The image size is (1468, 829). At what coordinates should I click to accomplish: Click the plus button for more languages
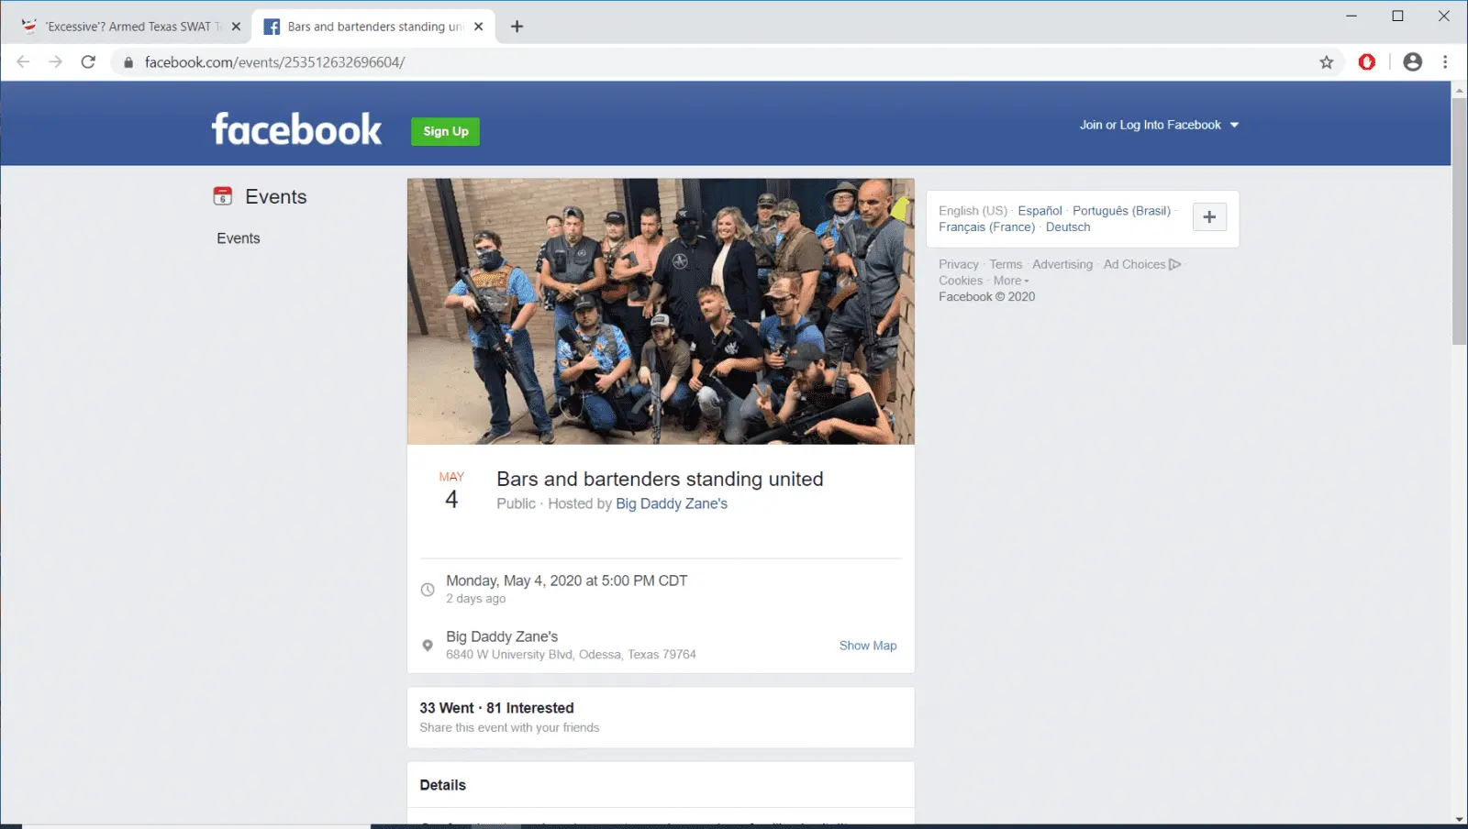pyautogui.click(x=1208, y=217)
